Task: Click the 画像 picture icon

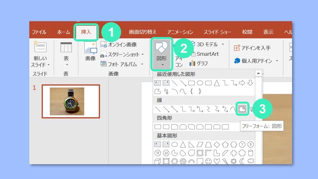Action: tap(91, 48)
